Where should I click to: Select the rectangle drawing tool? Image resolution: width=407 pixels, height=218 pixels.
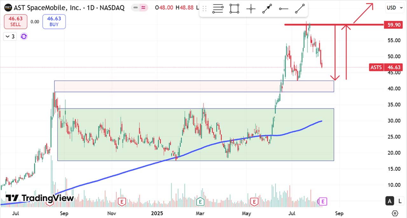[x=234, y=9]
